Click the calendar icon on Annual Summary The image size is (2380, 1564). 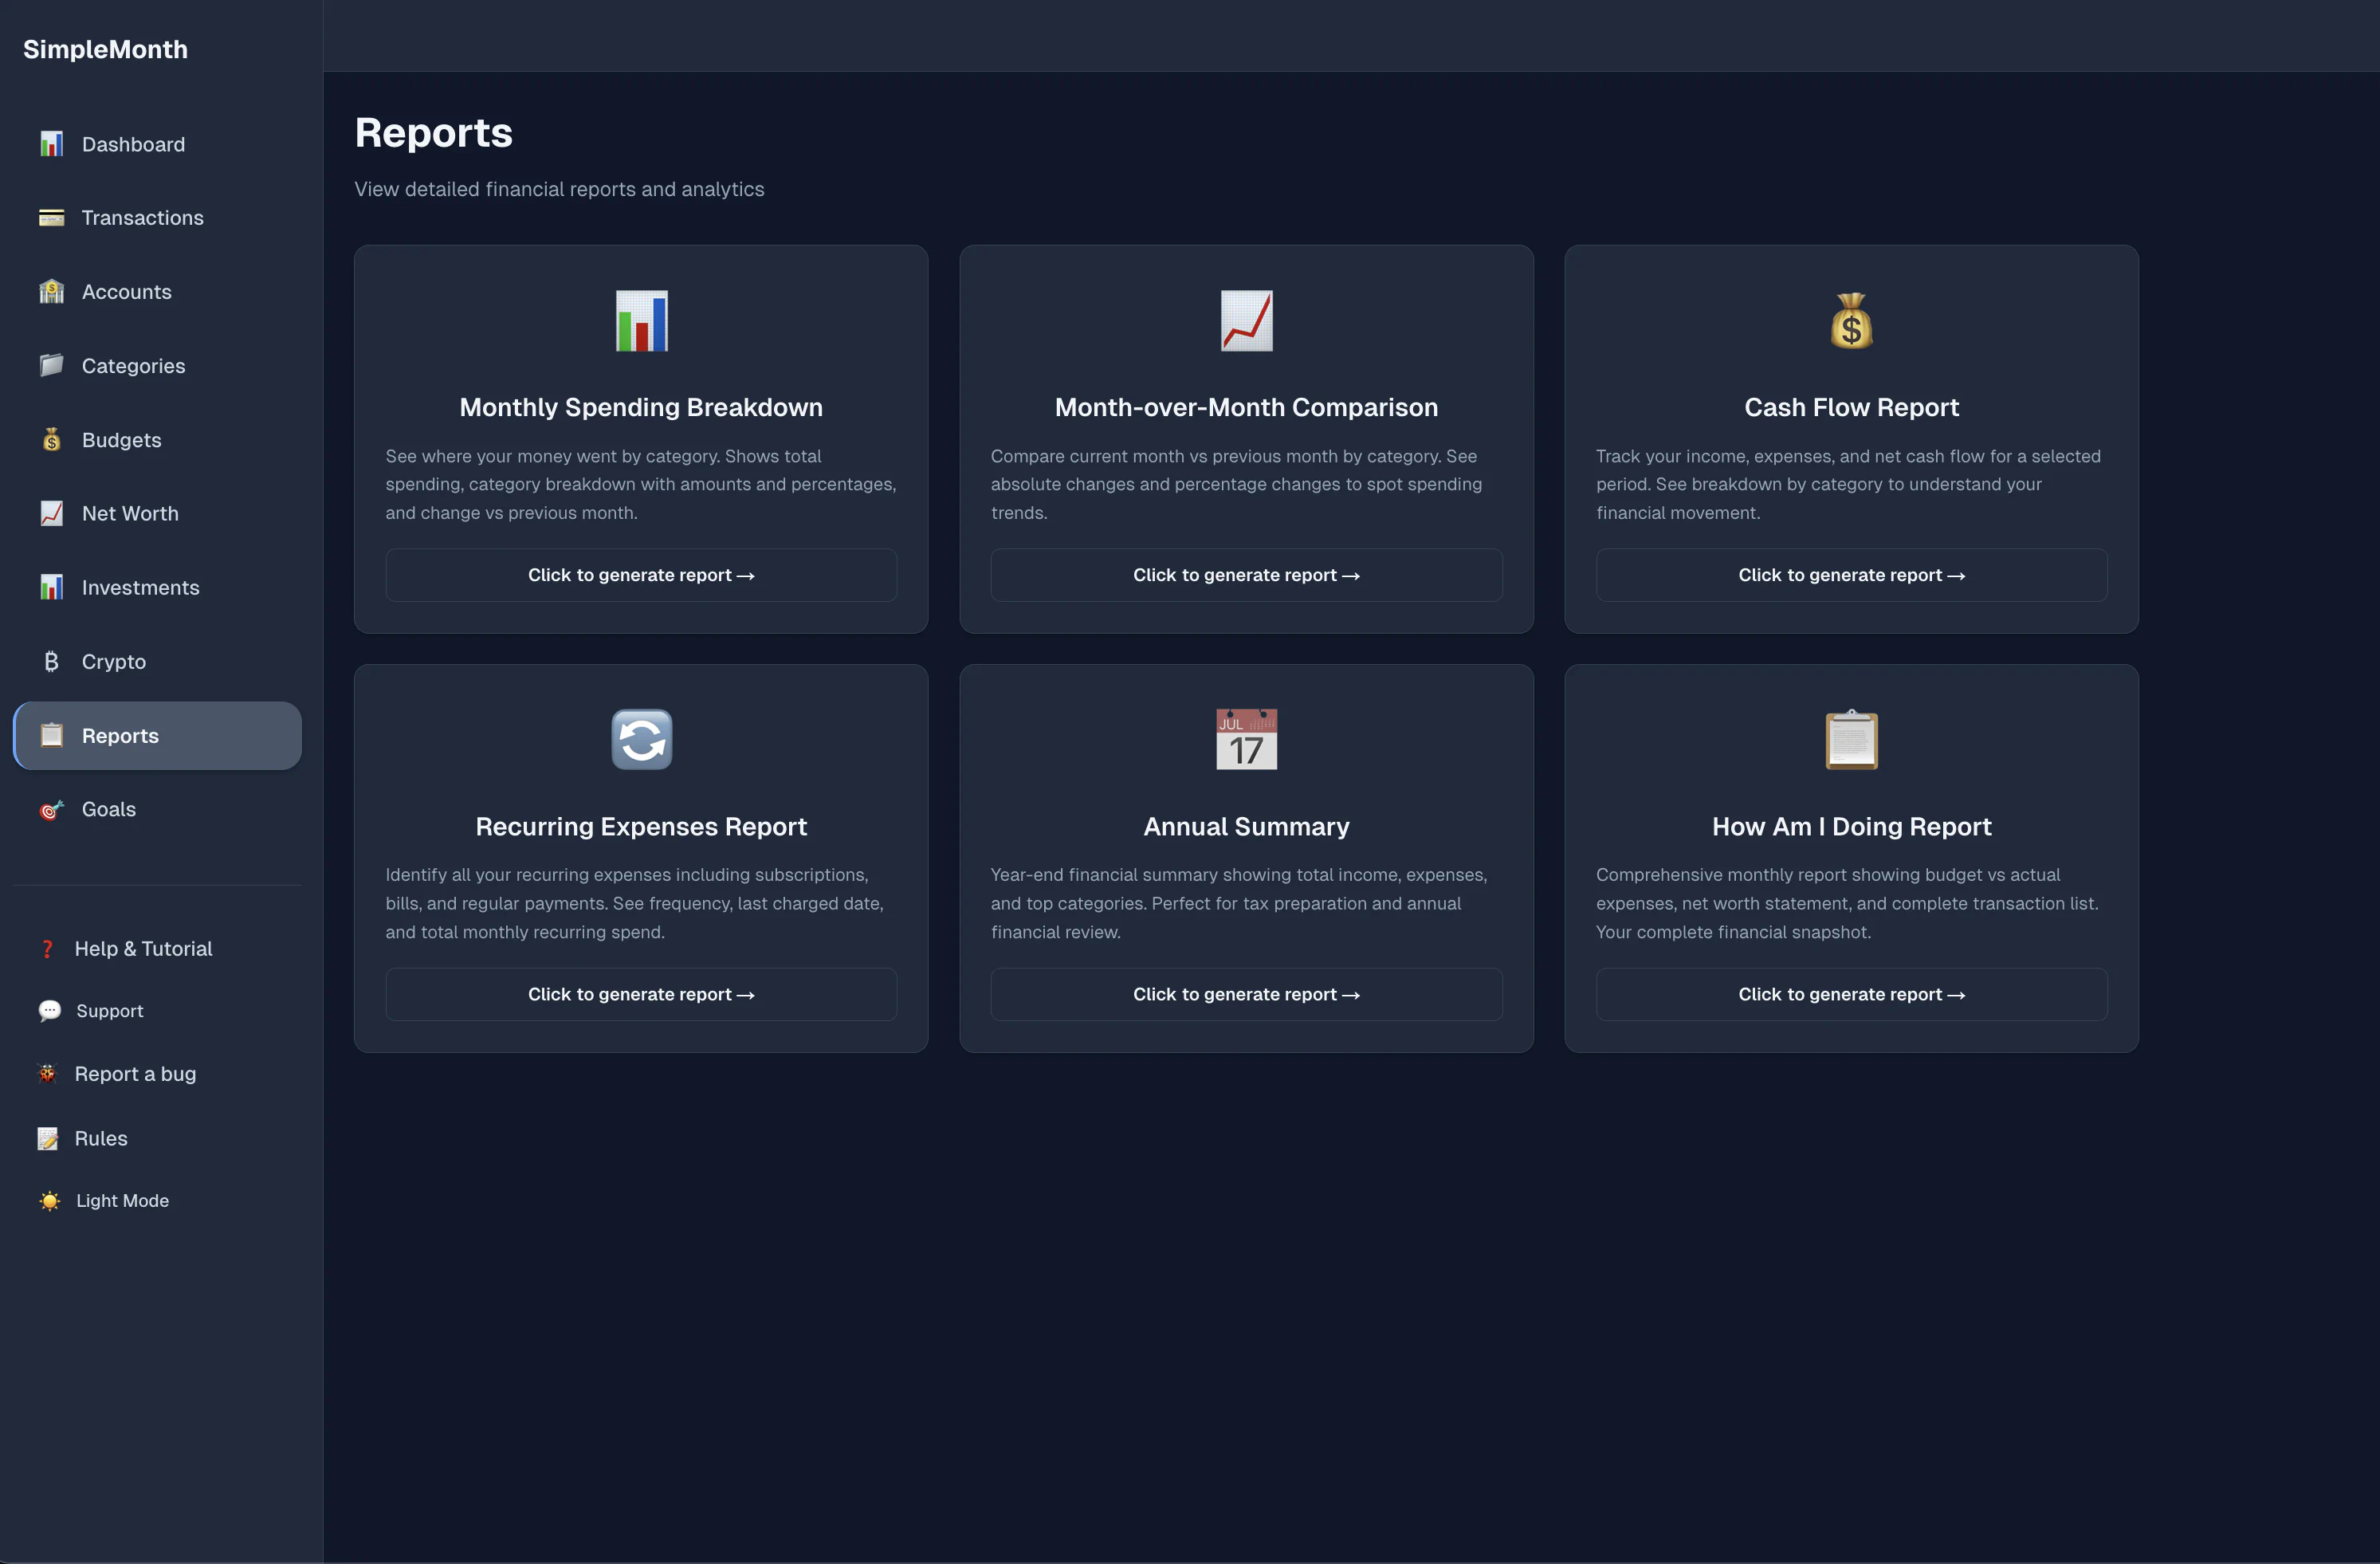click(x=1245, y=739)
